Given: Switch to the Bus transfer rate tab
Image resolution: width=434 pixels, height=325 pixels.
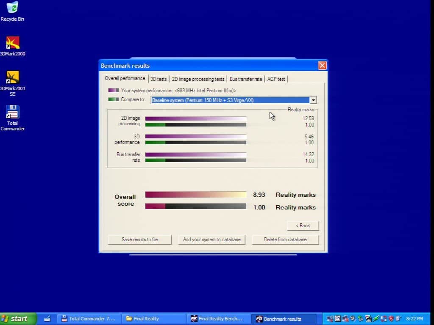Looking at the screenshot, I should pos(245,79).
